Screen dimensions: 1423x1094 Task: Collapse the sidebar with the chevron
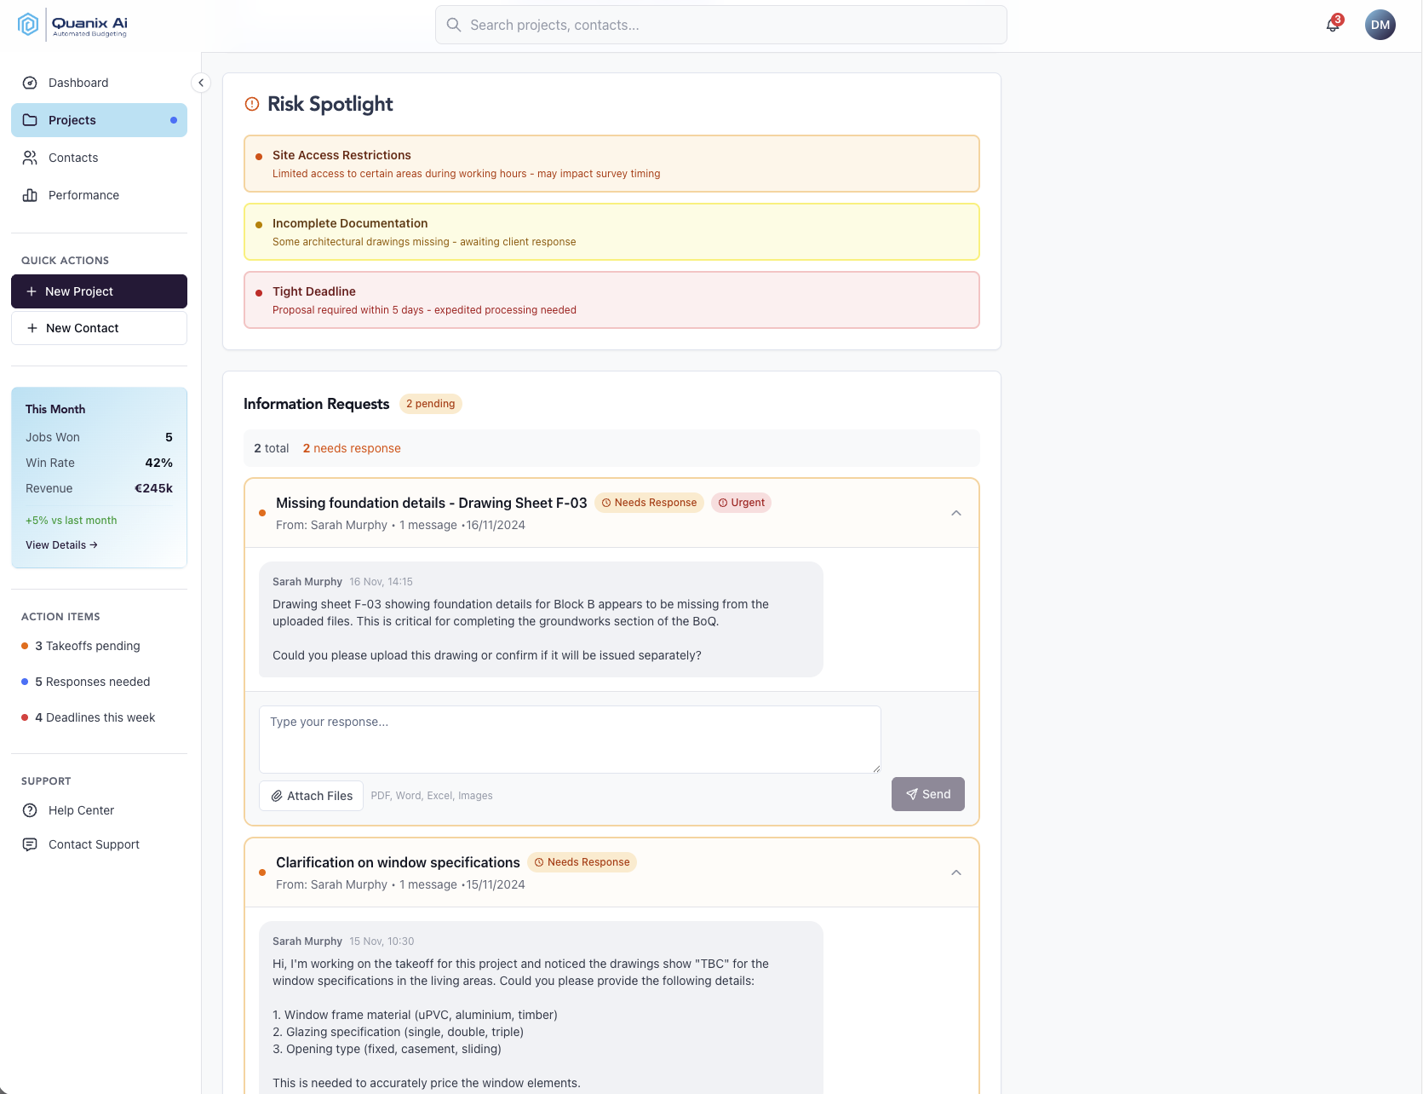pos(201,83)
